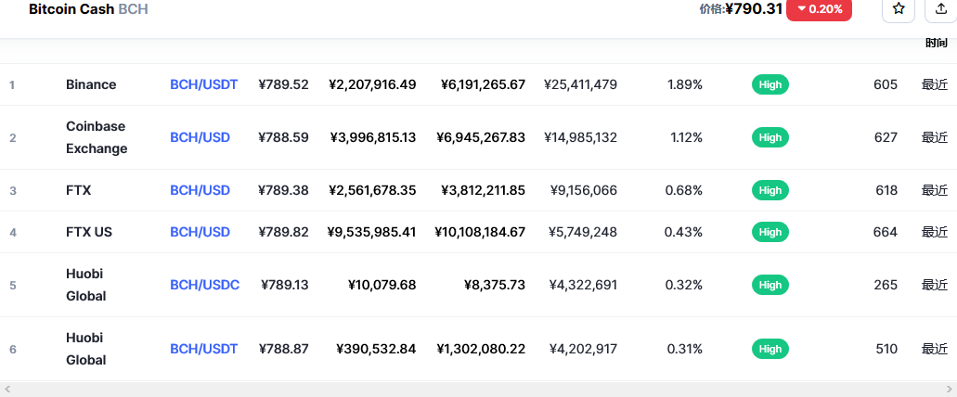The image size is (957, 397).
Task: Click the 时间 column header
Action: 936,43
